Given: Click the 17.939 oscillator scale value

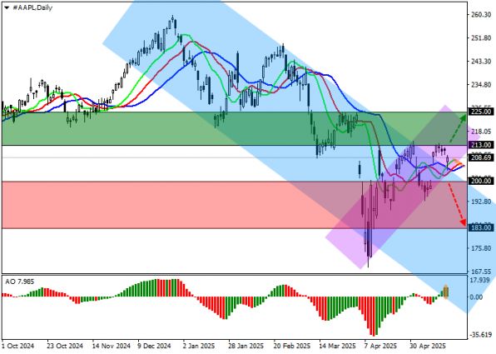Looking at the screenshot, I should pyautogui.click(x=480, y=280).
